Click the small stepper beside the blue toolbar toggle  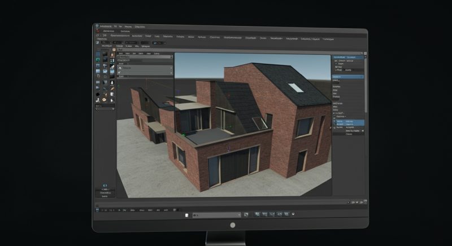[165, 43]
